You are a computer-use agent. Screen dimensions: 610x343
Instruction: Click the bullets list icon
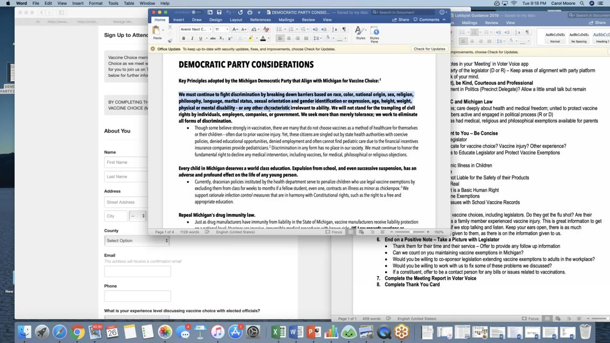point(279,29)
